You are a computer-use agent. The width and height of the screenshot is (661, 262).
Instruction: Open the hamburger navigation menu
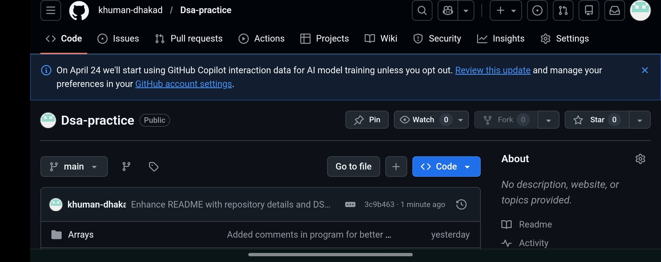coord(51,10)
